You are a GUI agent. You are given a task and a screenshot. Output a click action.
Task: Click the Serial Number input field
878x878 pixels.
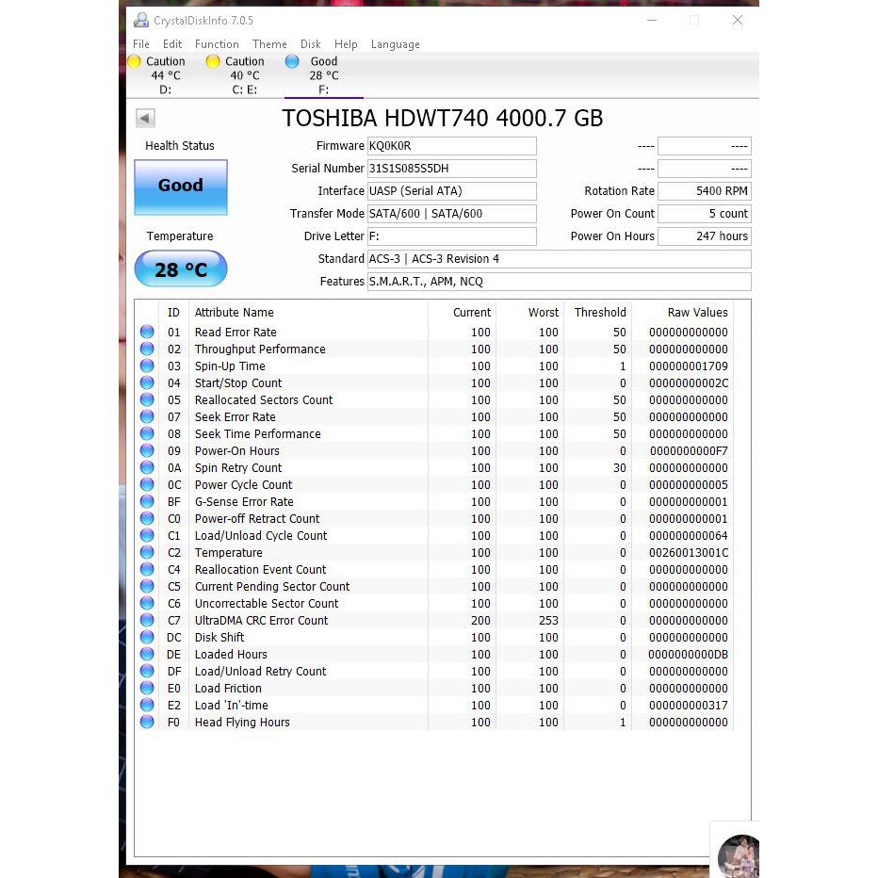(451, 169)
